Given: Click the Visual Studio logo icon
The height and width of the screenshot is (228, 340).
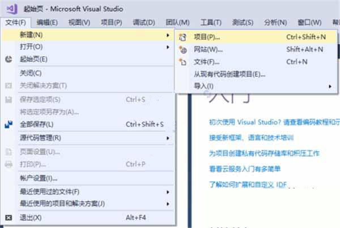Looking at the screenshot, I should click(x=10, y=8).
